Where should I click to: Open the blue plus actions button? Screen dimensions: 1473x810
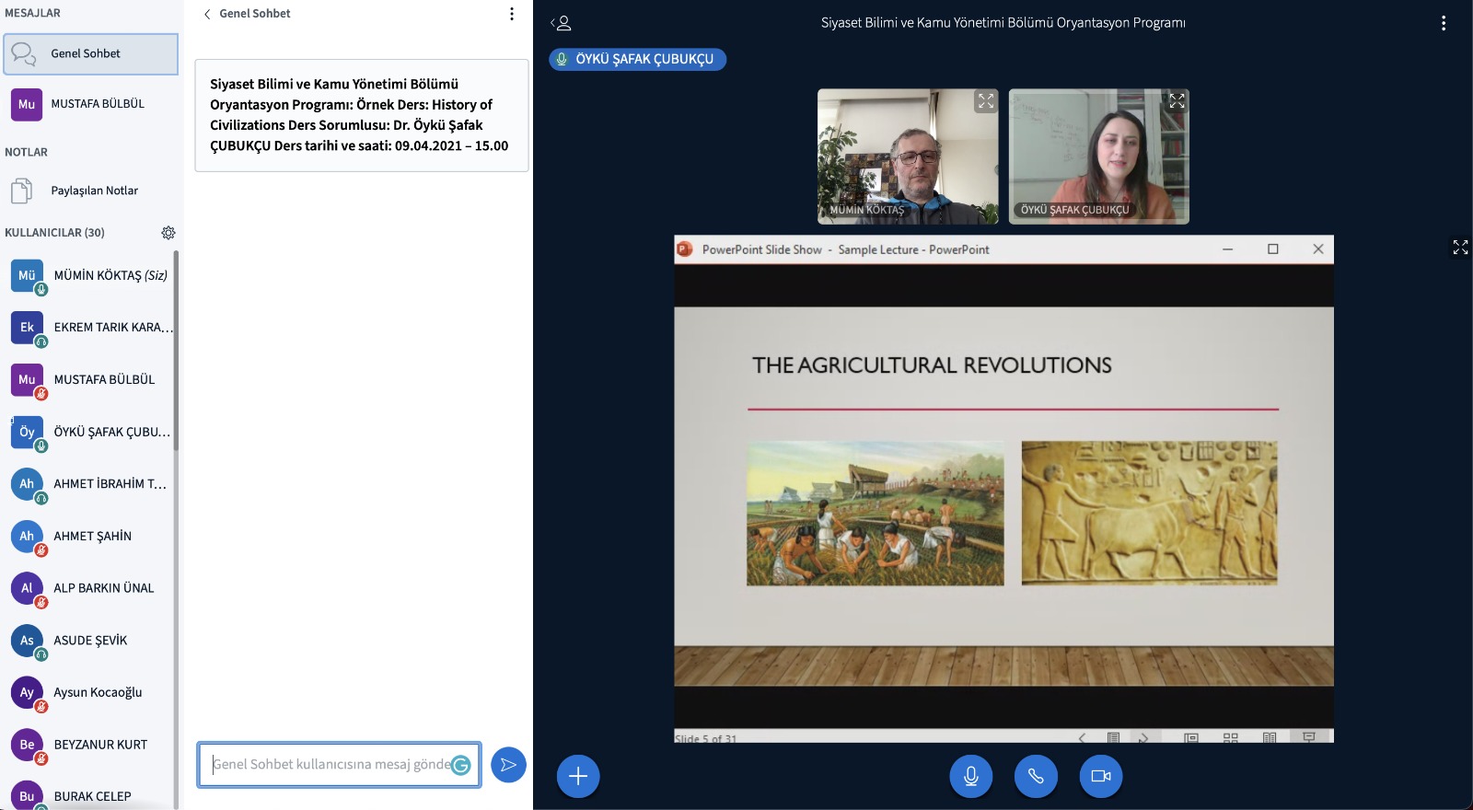click(x=578, y=776)
